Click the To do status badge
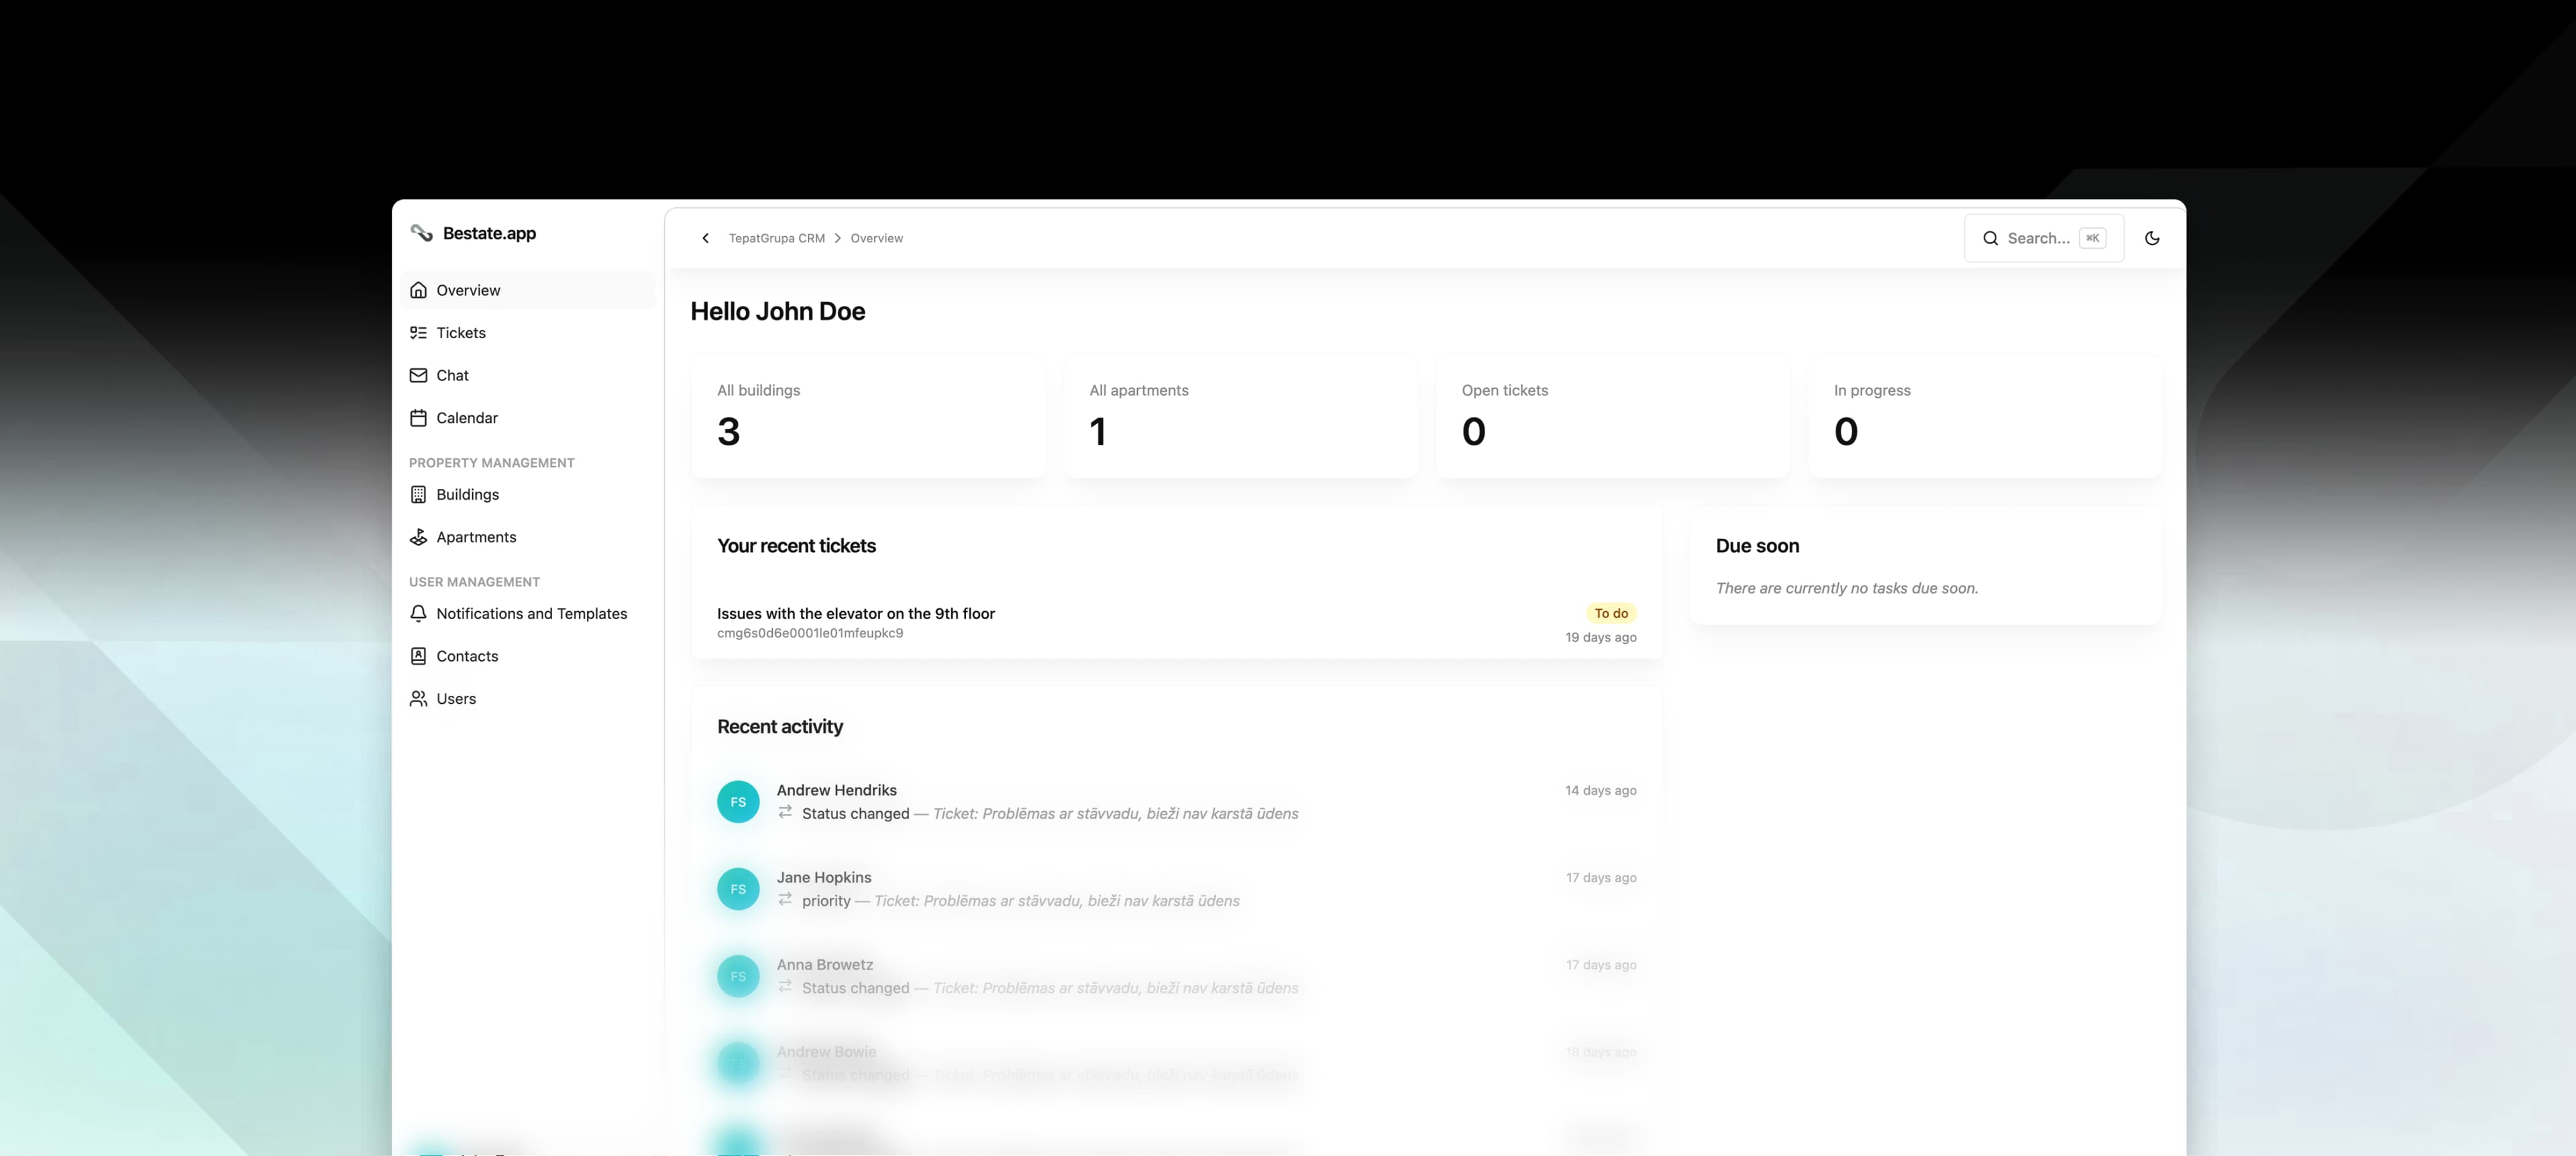2576x1156 pixels. coord(1610,613)
